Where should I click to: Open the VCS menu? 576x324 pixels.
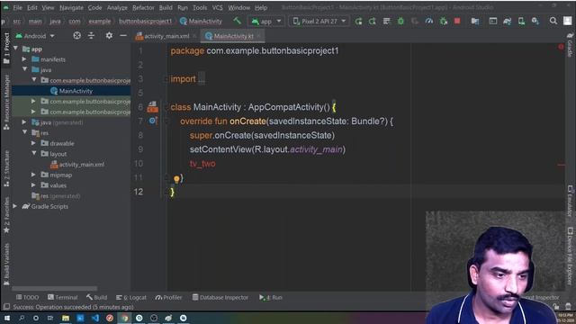tap(218, 7)
